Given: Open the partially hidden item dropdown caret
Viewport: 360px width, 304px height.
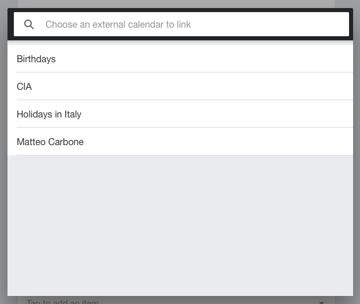Looking at the screenshot, I should (x=321, y=301).
